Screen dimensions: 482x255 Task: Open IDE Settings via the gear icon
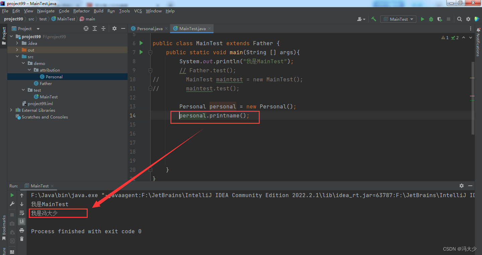click(468, 19)
